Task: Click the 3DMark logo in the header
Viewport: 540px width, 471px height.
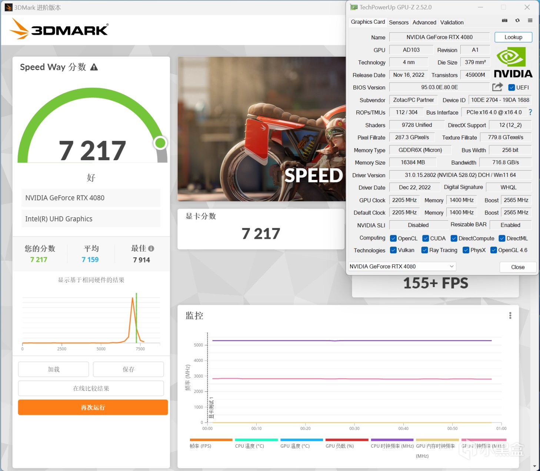Action: (x=59, y=29)
